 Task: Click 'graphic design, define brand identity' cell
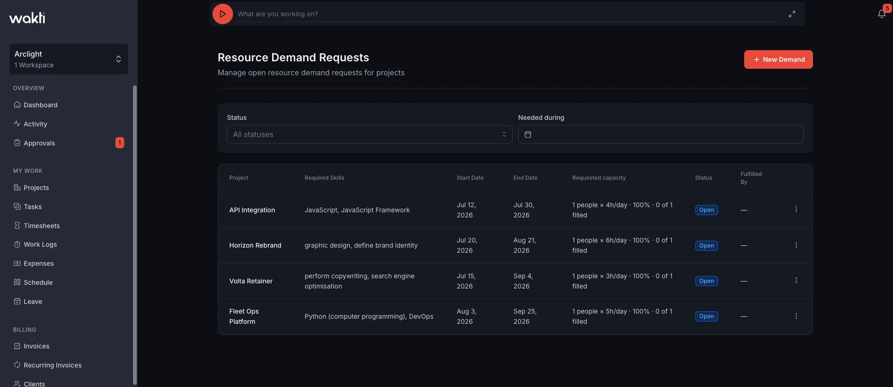(361, 245)
